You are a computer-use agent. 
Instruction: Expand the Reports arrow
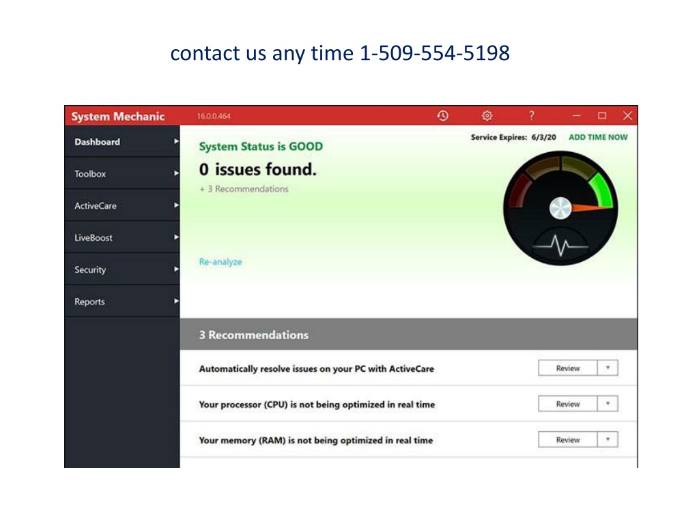(x=176, y=301)
